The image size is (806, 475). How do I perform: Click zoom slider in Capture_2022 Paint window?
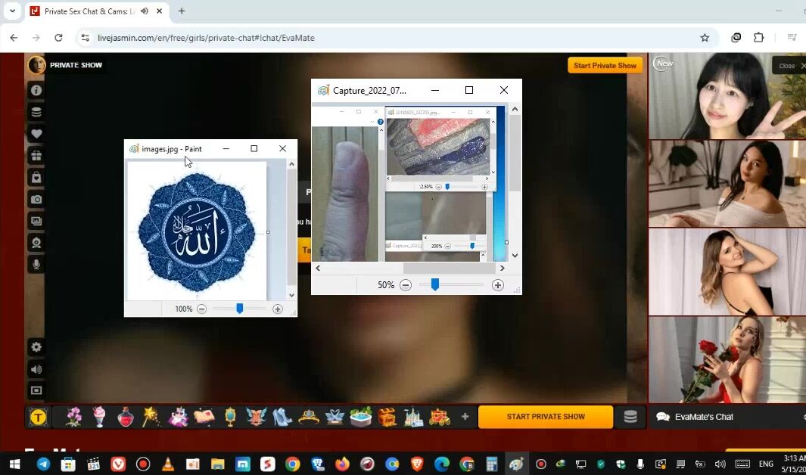435,285
